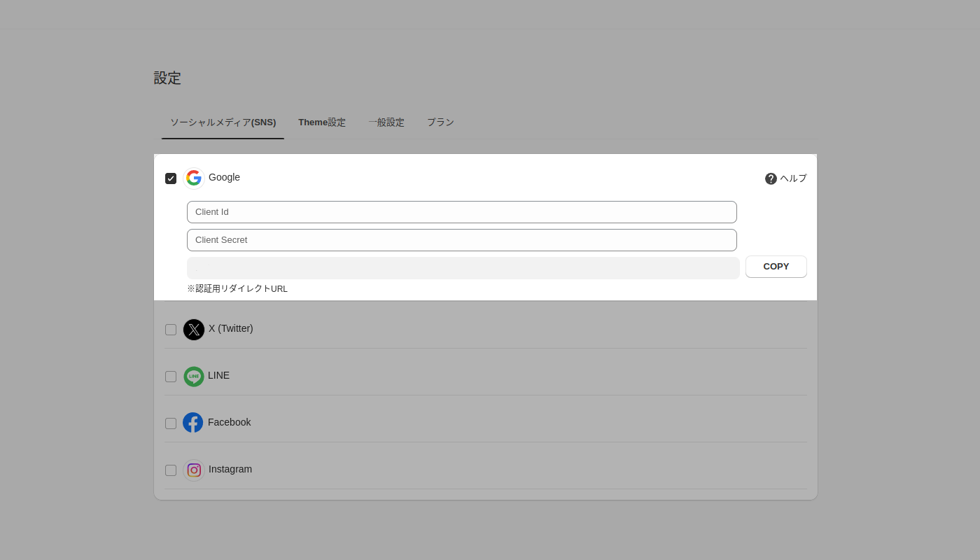Select the ソーシャルメディア(SNS) tab
Image resolution: width=980 pixels, height=560 pixels.
pos(223,122)
